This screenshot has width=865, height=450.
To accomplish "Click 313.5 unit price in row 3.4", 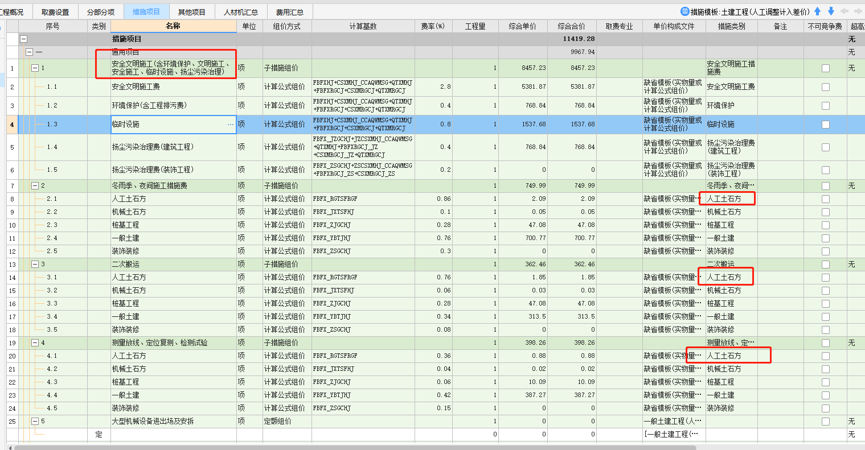I will 523,317.
